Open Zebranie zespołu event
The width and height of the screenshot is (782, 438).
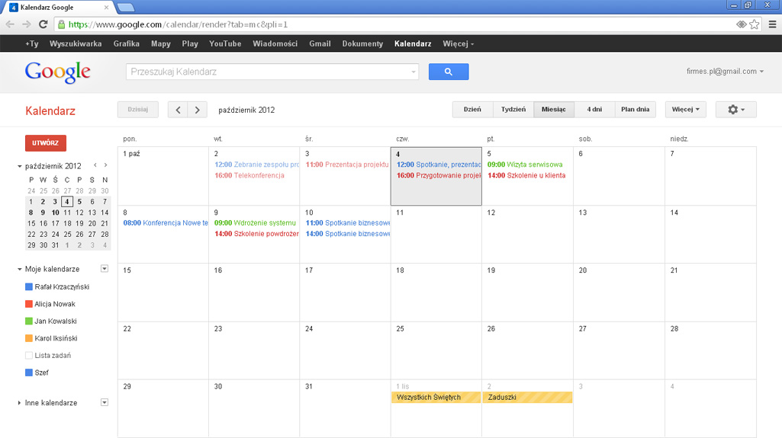(256, 165)
